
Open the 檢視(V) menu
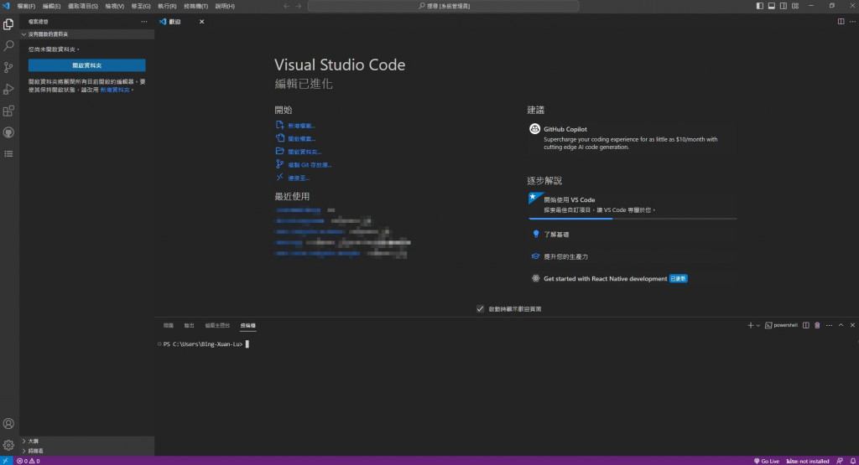[114, 6]
